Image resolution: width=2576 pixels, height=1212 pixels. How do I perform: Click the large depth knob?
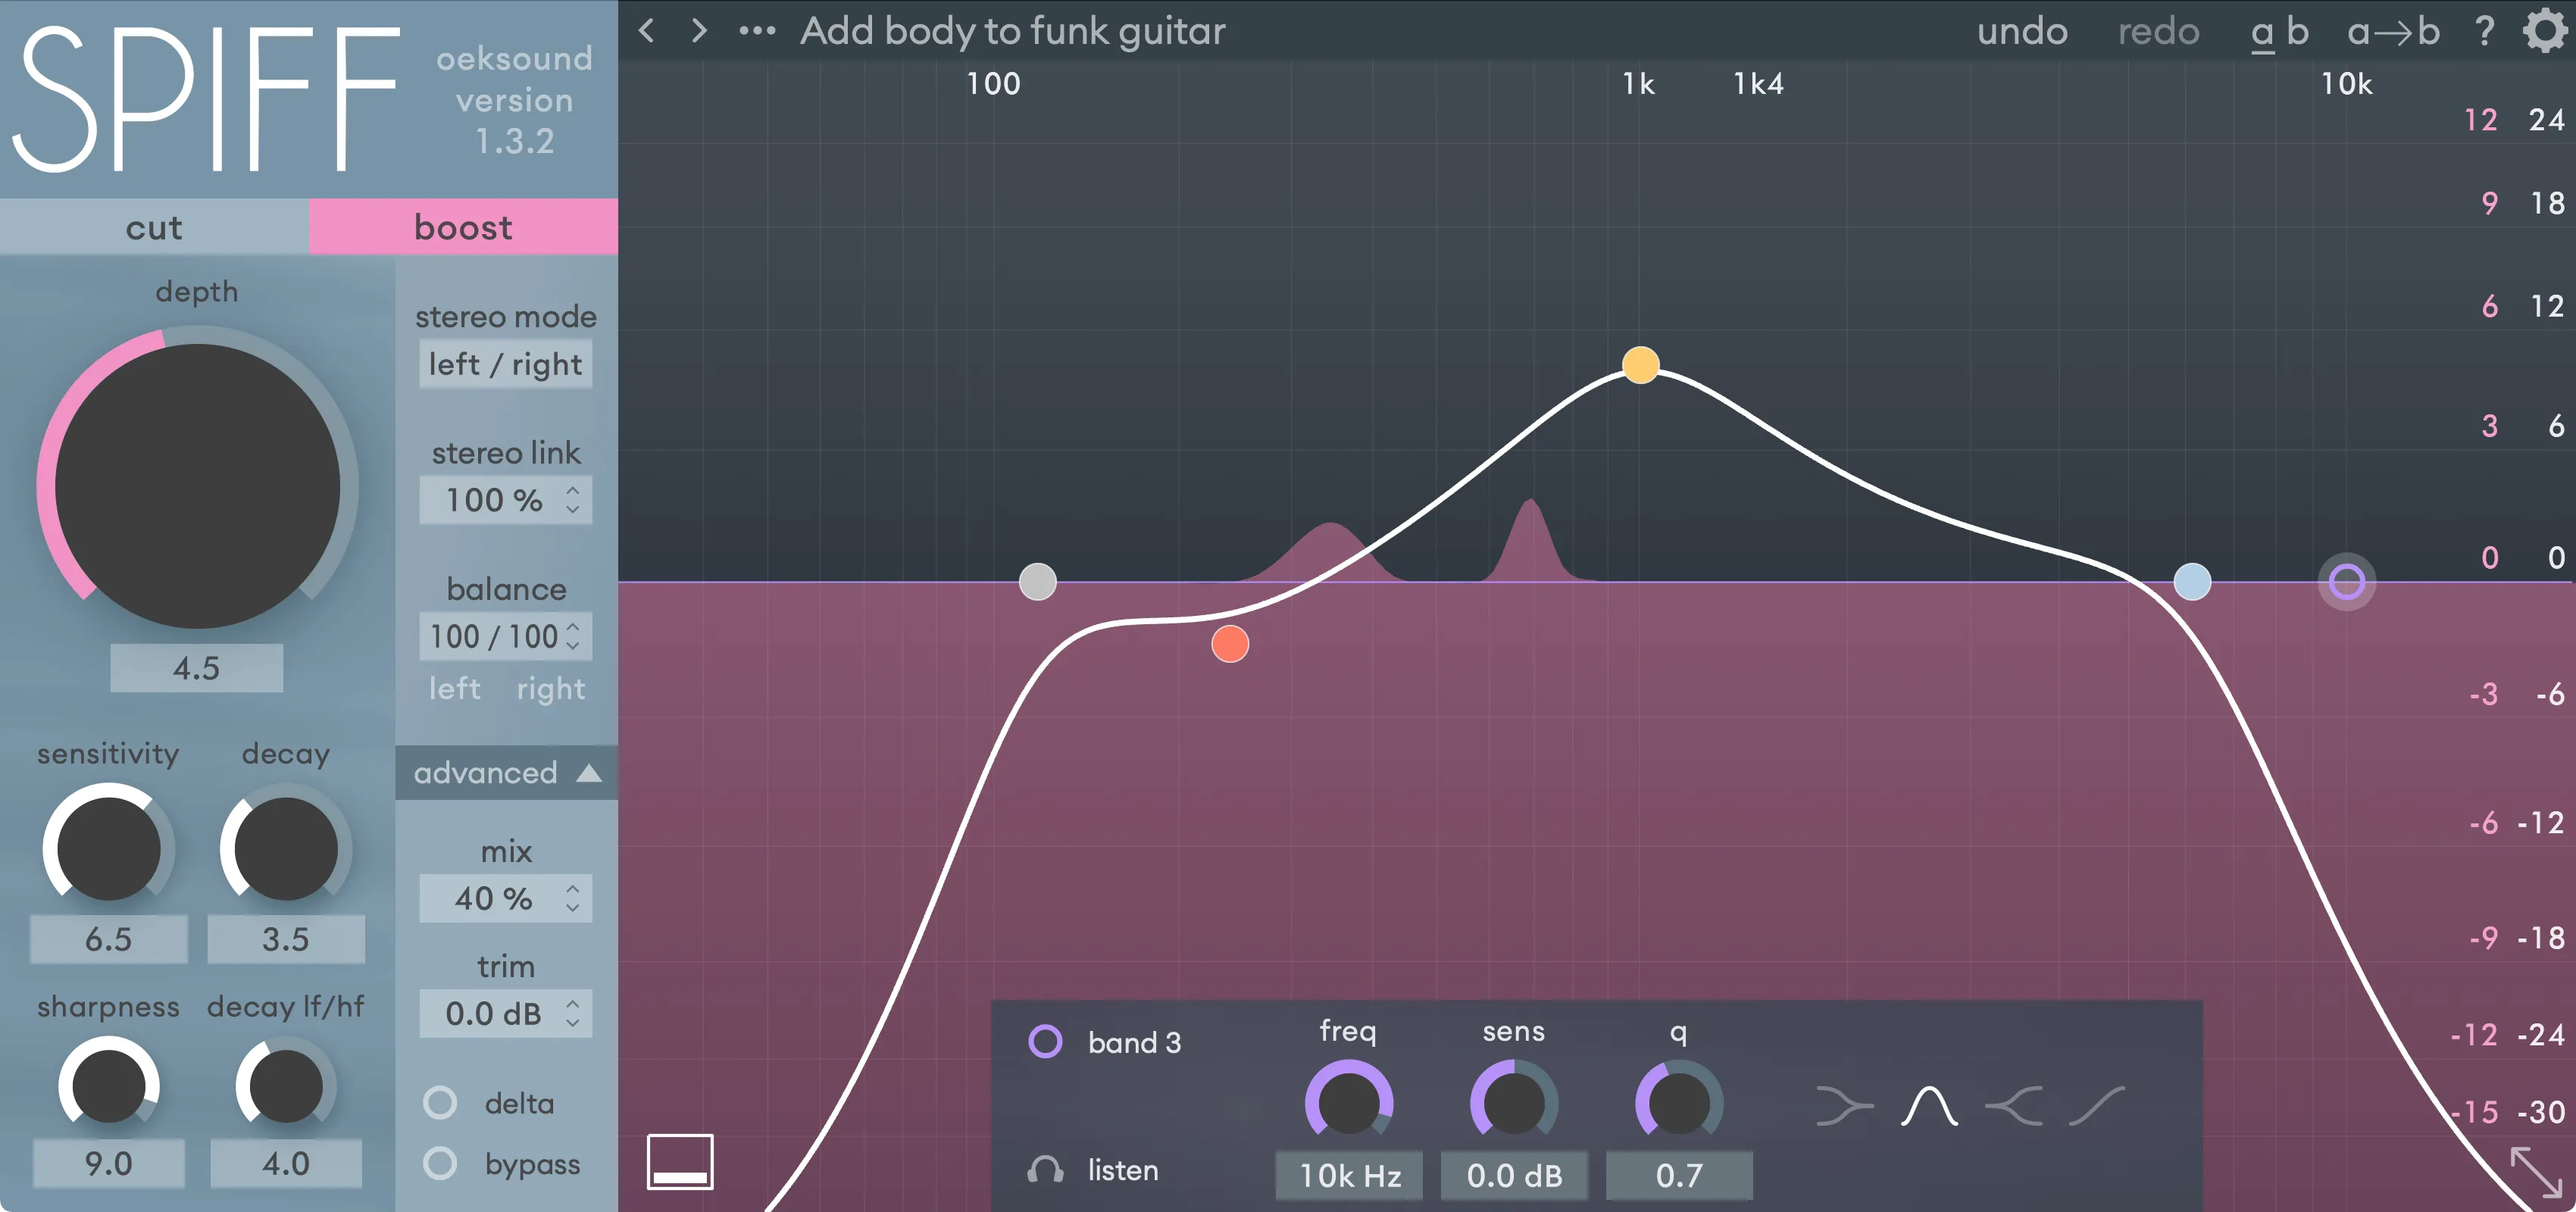(197, 486)
